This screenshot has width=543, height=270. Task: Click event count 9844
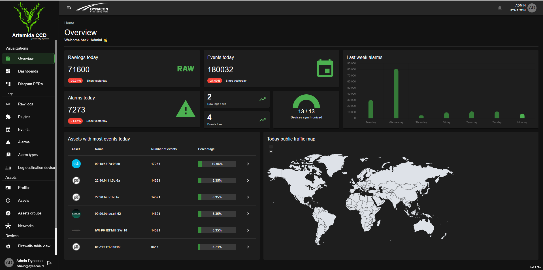click(155, 247)
